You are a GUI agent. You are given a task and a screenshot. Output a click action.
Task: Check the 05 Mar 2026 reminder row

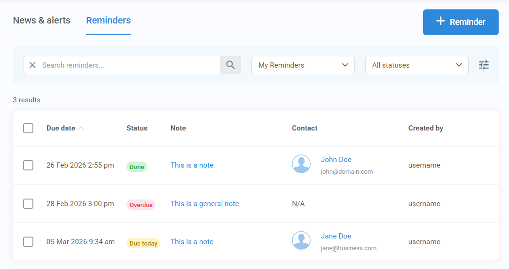(28, 242)
